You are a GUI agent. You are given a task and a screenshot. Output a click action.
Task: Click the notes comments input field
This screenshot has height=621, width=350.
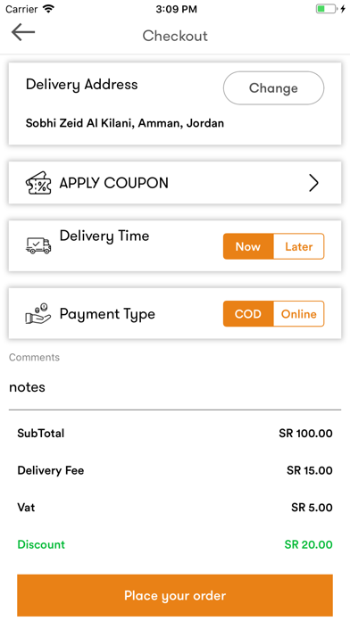pyautogui.click(x=175, y=387)
